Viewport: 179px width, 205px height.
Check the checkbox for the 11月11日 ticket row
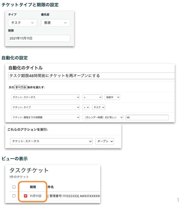(14, 196)
